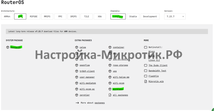The width and height of the screenshot is (214, 111).
Task: Download The Dude Client
Action: (x=158, y=65)
